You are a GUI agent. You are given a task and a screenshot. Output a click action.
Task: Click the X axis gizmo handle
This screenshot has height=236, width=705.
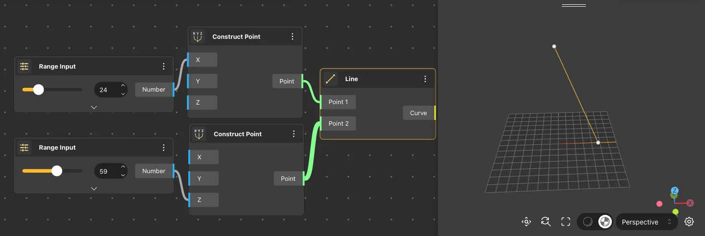point(690,203)
